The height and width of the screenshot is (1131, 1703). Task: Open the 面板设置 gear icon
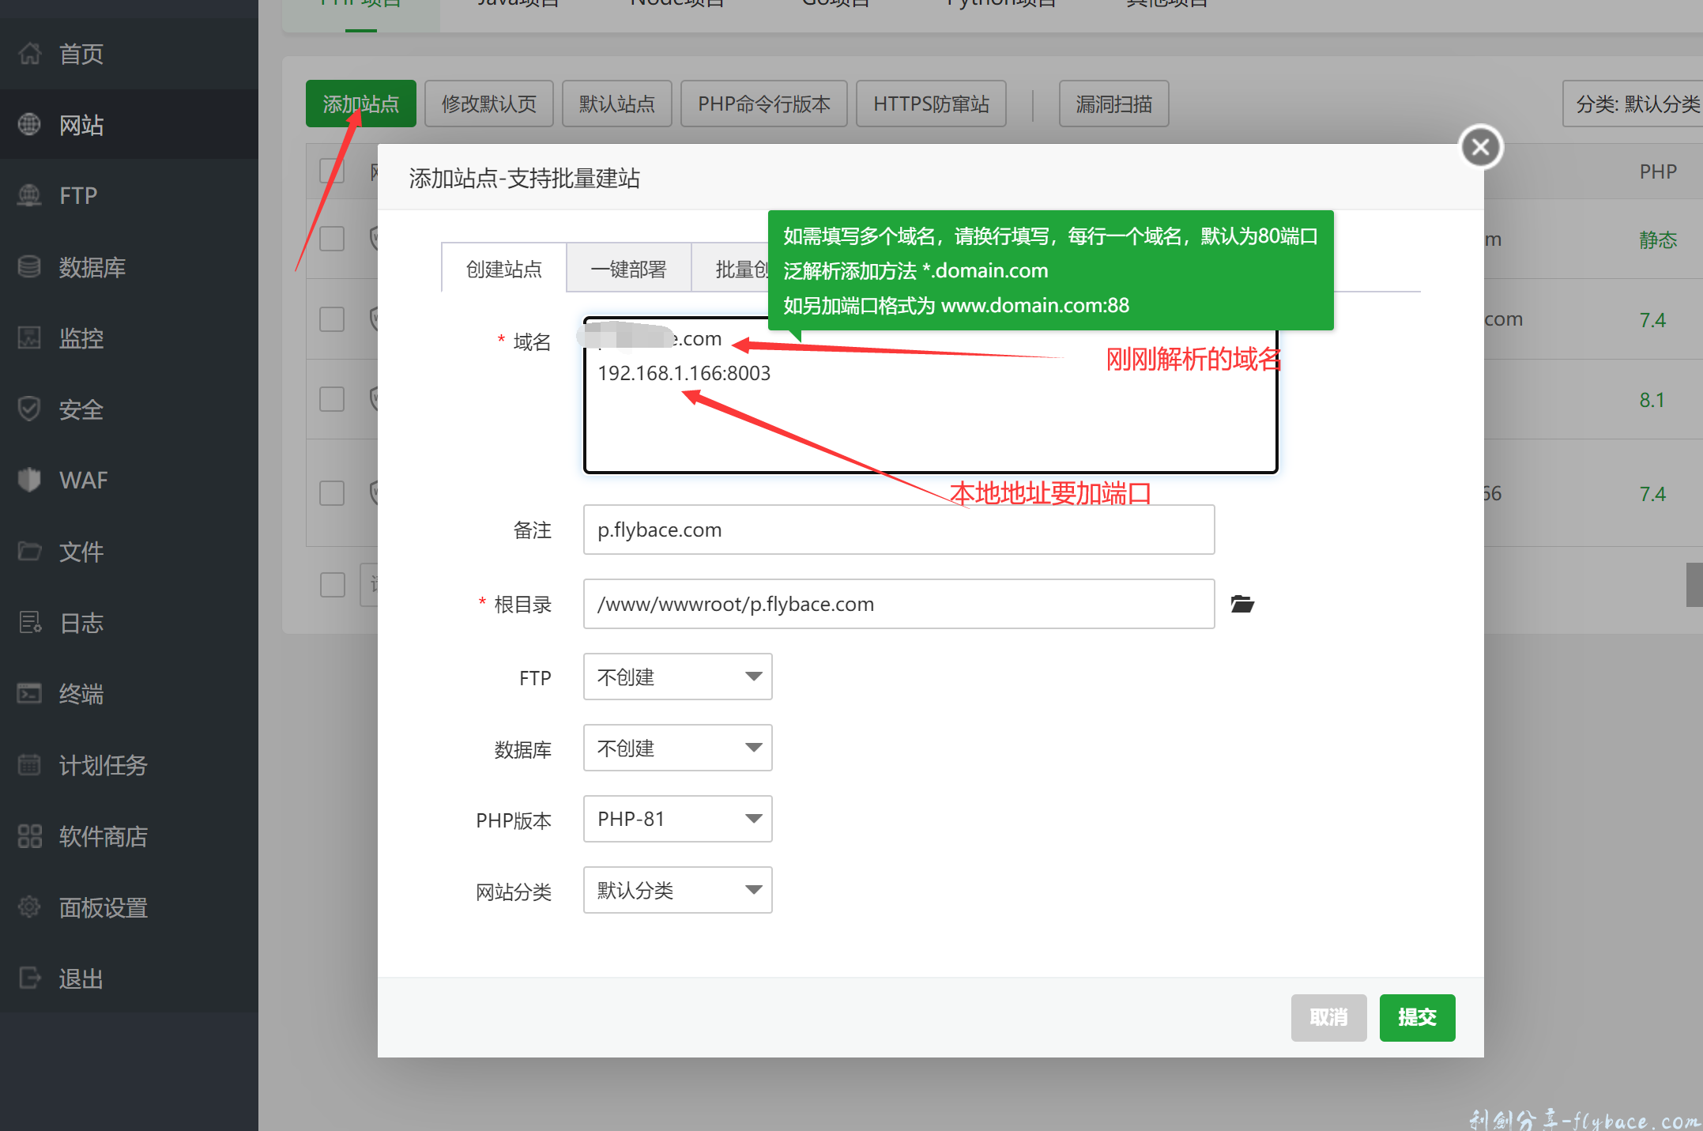pos(29,907)
